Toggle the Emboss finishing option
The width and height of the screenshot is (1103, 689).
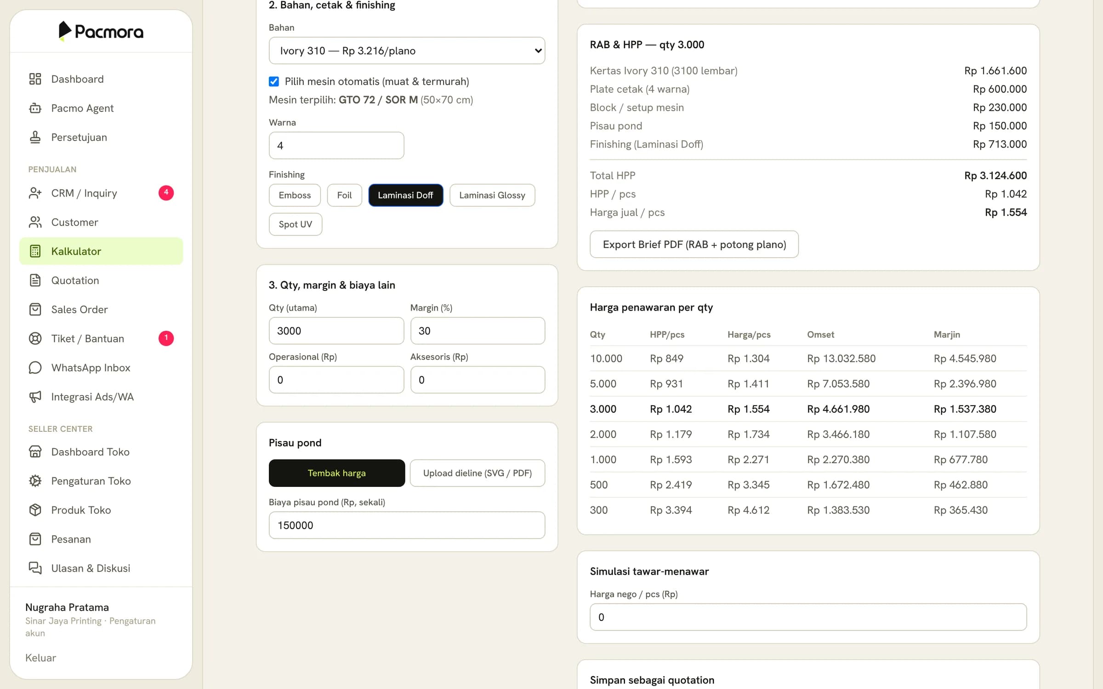(295, 195)
